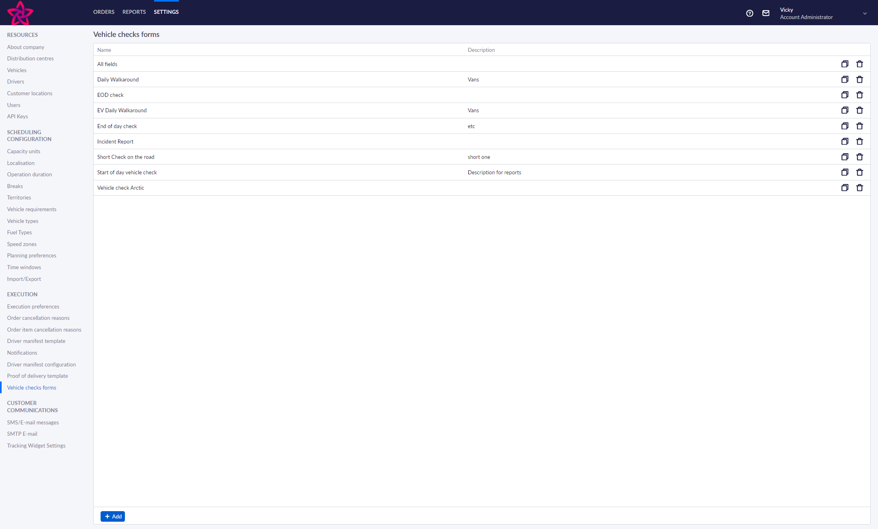Click the Description column header

[x=481, y=50]
